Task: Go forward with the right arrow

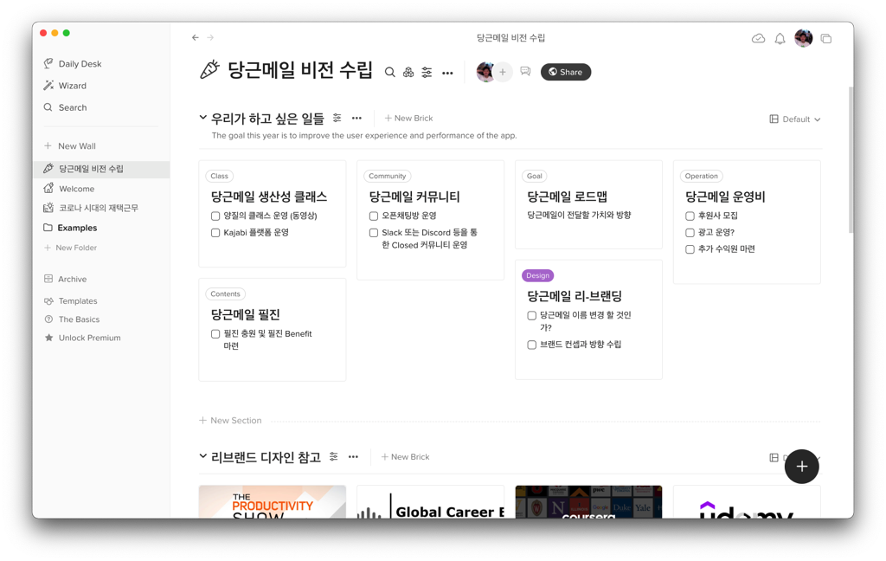Action: pos(210,37)
